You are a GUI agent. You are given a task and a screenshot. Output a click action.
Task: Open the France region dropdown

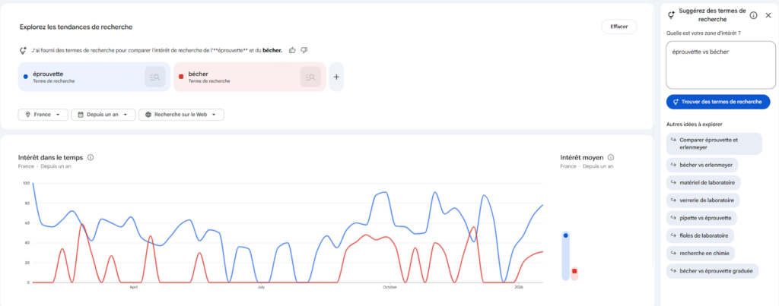click(43, 115)
